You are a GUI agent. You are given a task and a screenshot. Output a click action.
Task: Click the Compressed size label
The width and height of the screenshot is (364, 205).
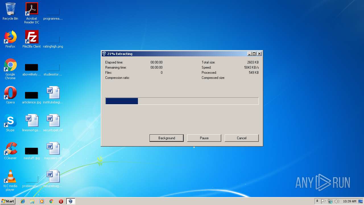pyautogui.click(x=213, y=78)
